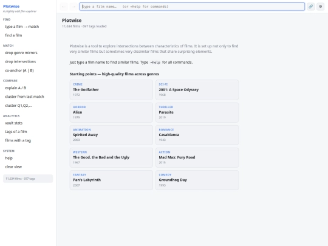The height and width of the screenshot is (246, 328).
Task: Open the Plotwise logo link in sidebar
Action: pos(12,7)
